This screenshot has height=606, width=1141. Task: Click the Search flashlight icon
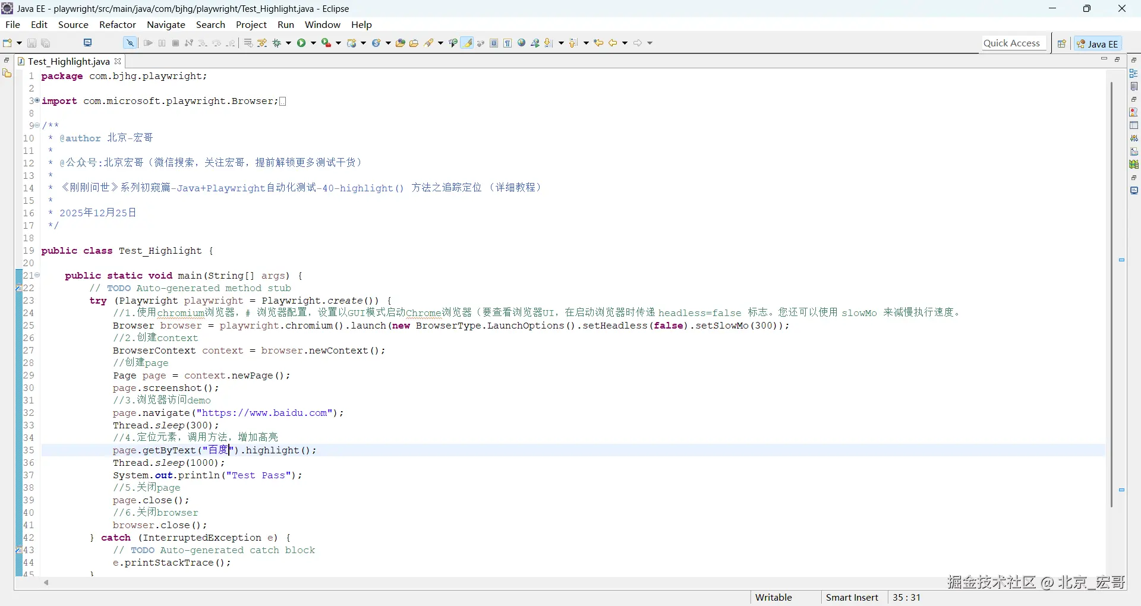tap(429, 43)
